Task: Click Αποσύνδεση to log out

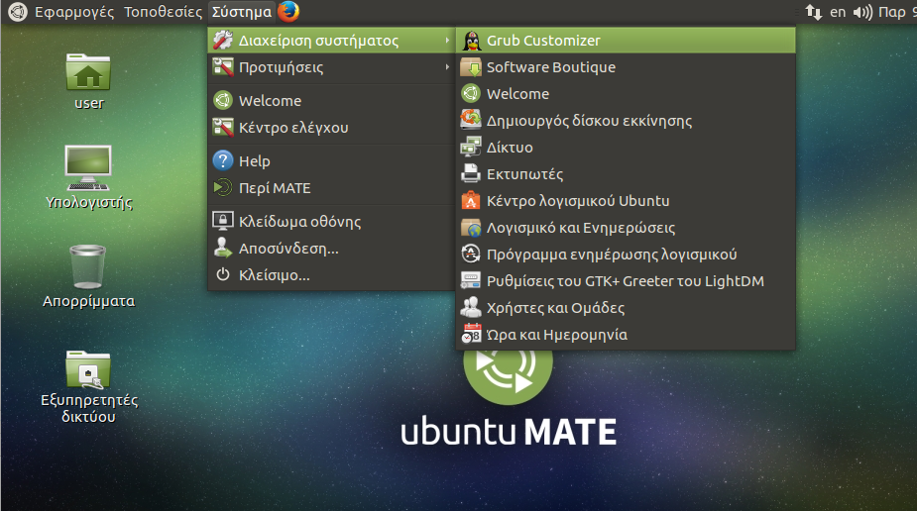Action: click(288, 249)
